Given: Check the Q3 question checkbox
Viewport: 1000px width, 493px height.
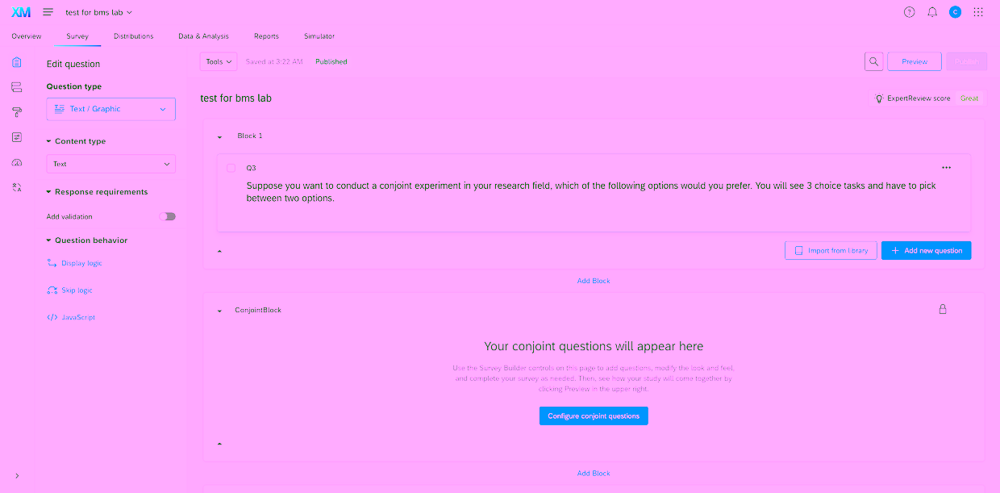Looking at the screenshot, I should point(231,168).
